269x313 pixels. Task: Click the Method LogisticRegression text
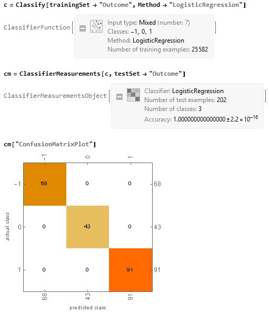tap(146, 41)
